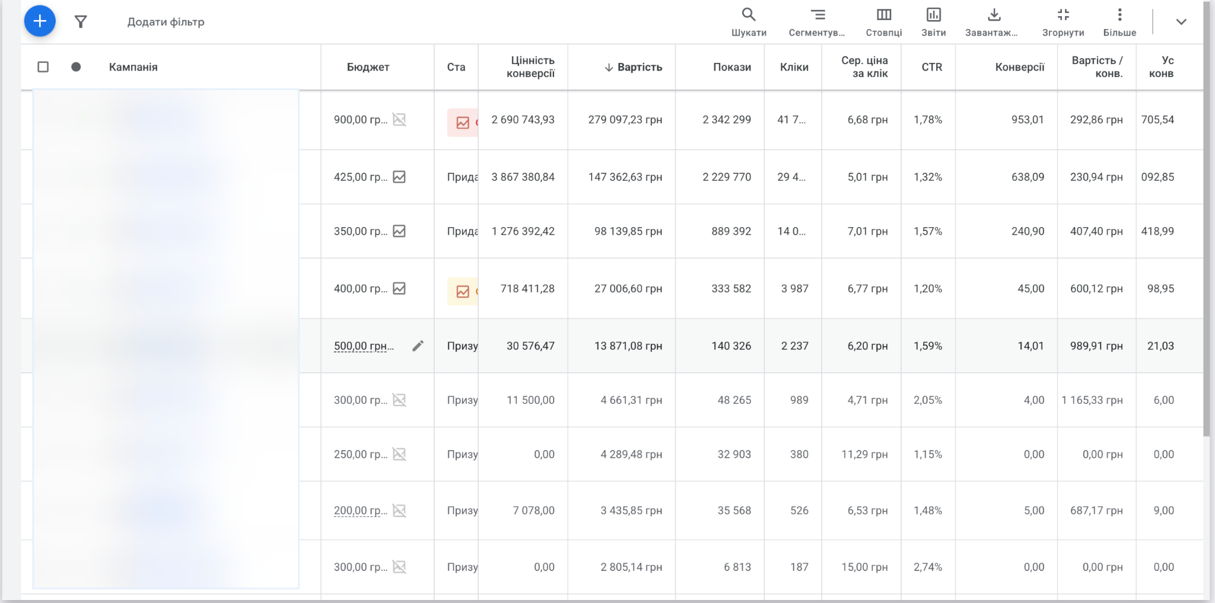This screenshot has width=1215, height=603.
Task: Click Згорнути to collapse the table
Action: (x=1063, y=22)
